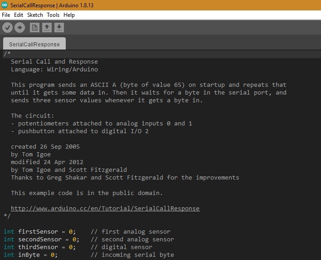Click 'This example code is in the public domain.'

point(87,193)
